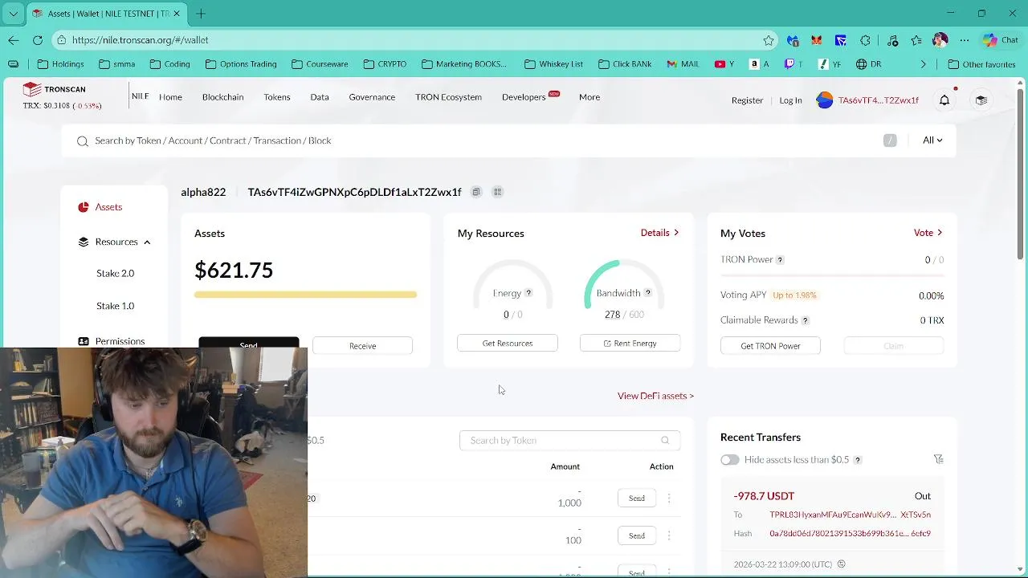1028x578 pixels.
Task: Open Stake 1.0 in the sidebar
Action: 115,306
